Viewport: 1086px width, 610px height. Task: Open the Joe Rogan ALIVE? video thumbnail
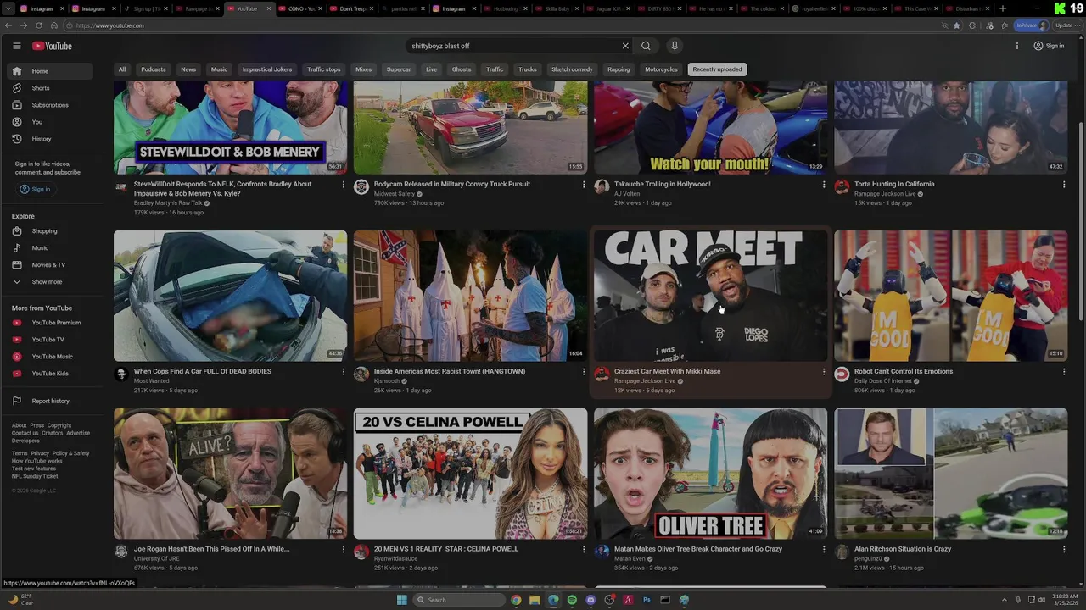[x=230, y=474]
